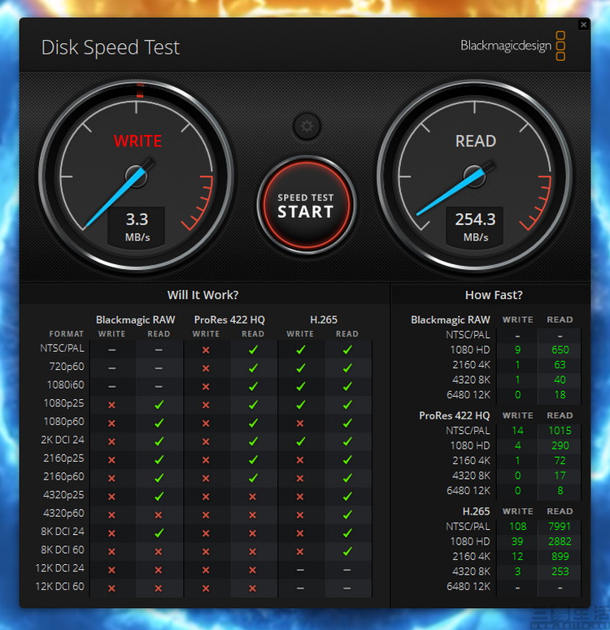Screen dimensions: 610x630
Task: Click Blackmagic RAW 4320 8K read value 40
Action: coord(560,380)
